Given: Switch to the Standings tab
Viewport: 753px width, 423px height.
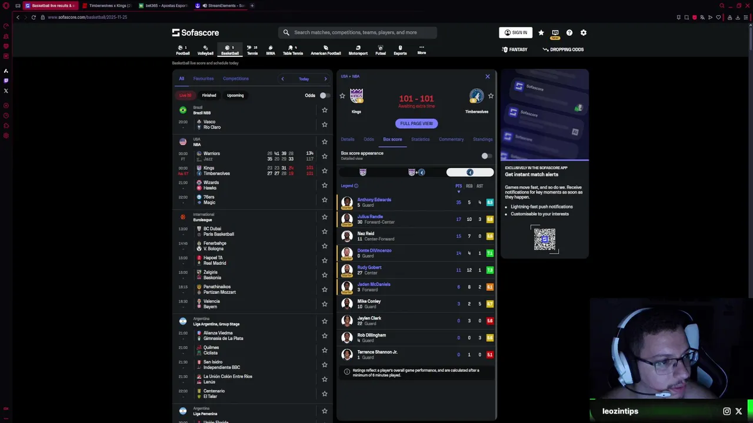Looking at the screenshot, I should pyautogui.click(x=482, y=139).
